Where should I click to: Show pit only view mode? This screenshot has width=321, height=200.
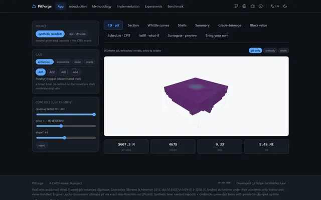coord(255,50)
